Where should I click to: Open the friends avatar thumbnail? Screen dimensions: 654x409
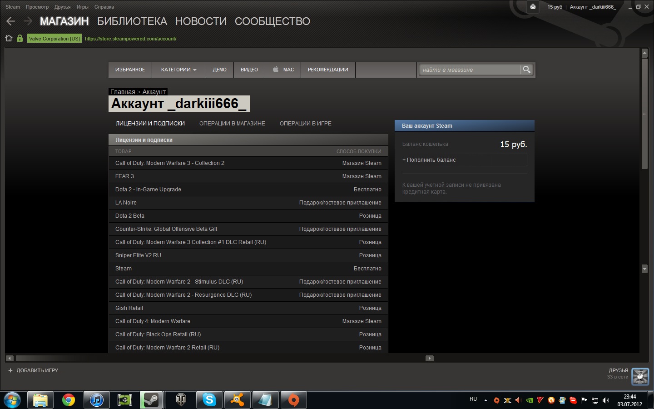pos(640,377)
